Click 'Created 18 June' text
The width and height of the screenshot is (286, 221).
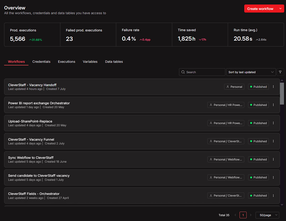pos(55,162)
